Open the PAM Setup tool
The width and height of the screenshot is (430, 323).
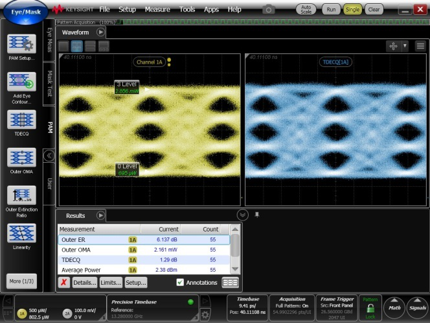(21, 43)
